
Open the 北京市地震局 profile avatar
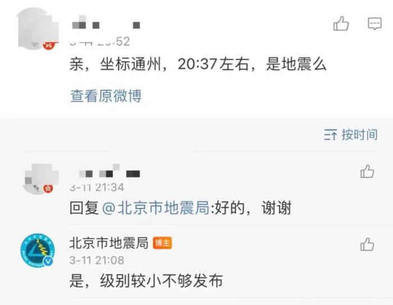coord(38,251)
